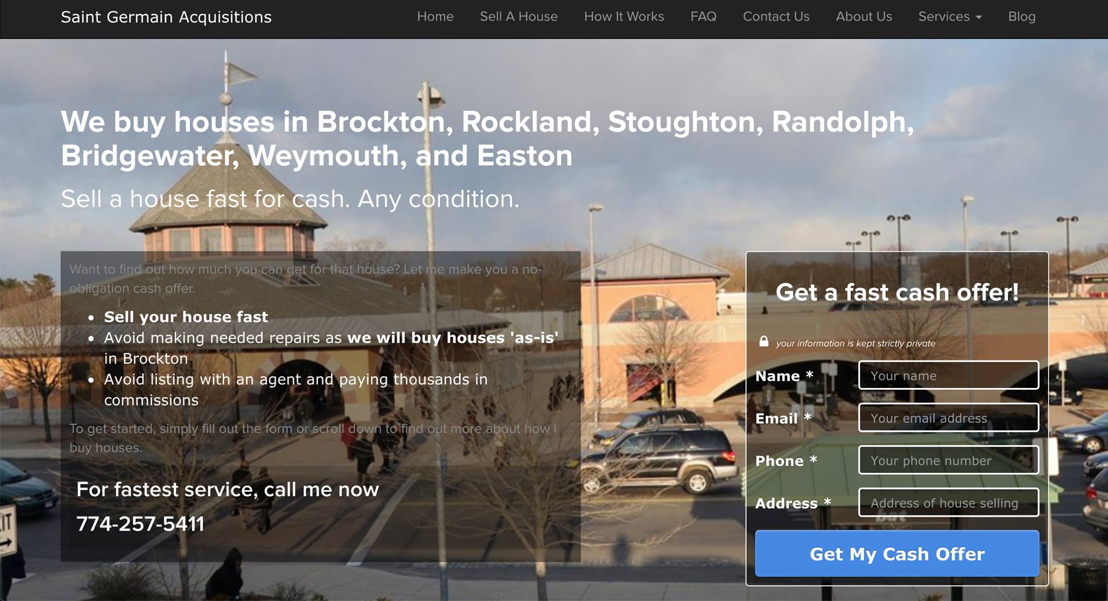Click the Saint Germain Acquisitions site title

[166, 17]
